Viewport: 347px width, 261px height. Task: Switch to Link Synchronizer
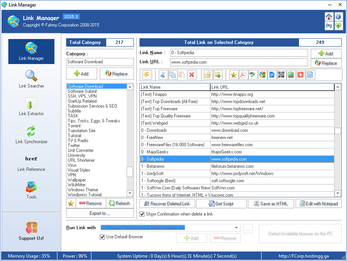point(31,135)
